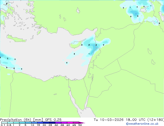The width and height of the screenshot is (164, 126).
Task: Click the '40' legend scale label
Action: click(x=68, y=125)
